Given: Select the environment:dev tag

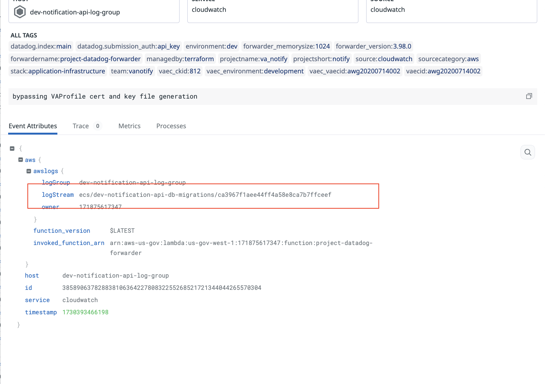Looking at the screenshot, I should click(x=211, y=46).
